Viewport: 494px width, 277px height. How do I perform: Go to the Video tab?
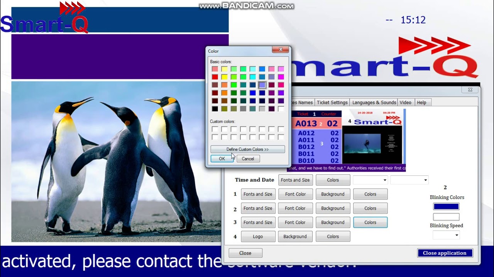(x=405, y=102)
